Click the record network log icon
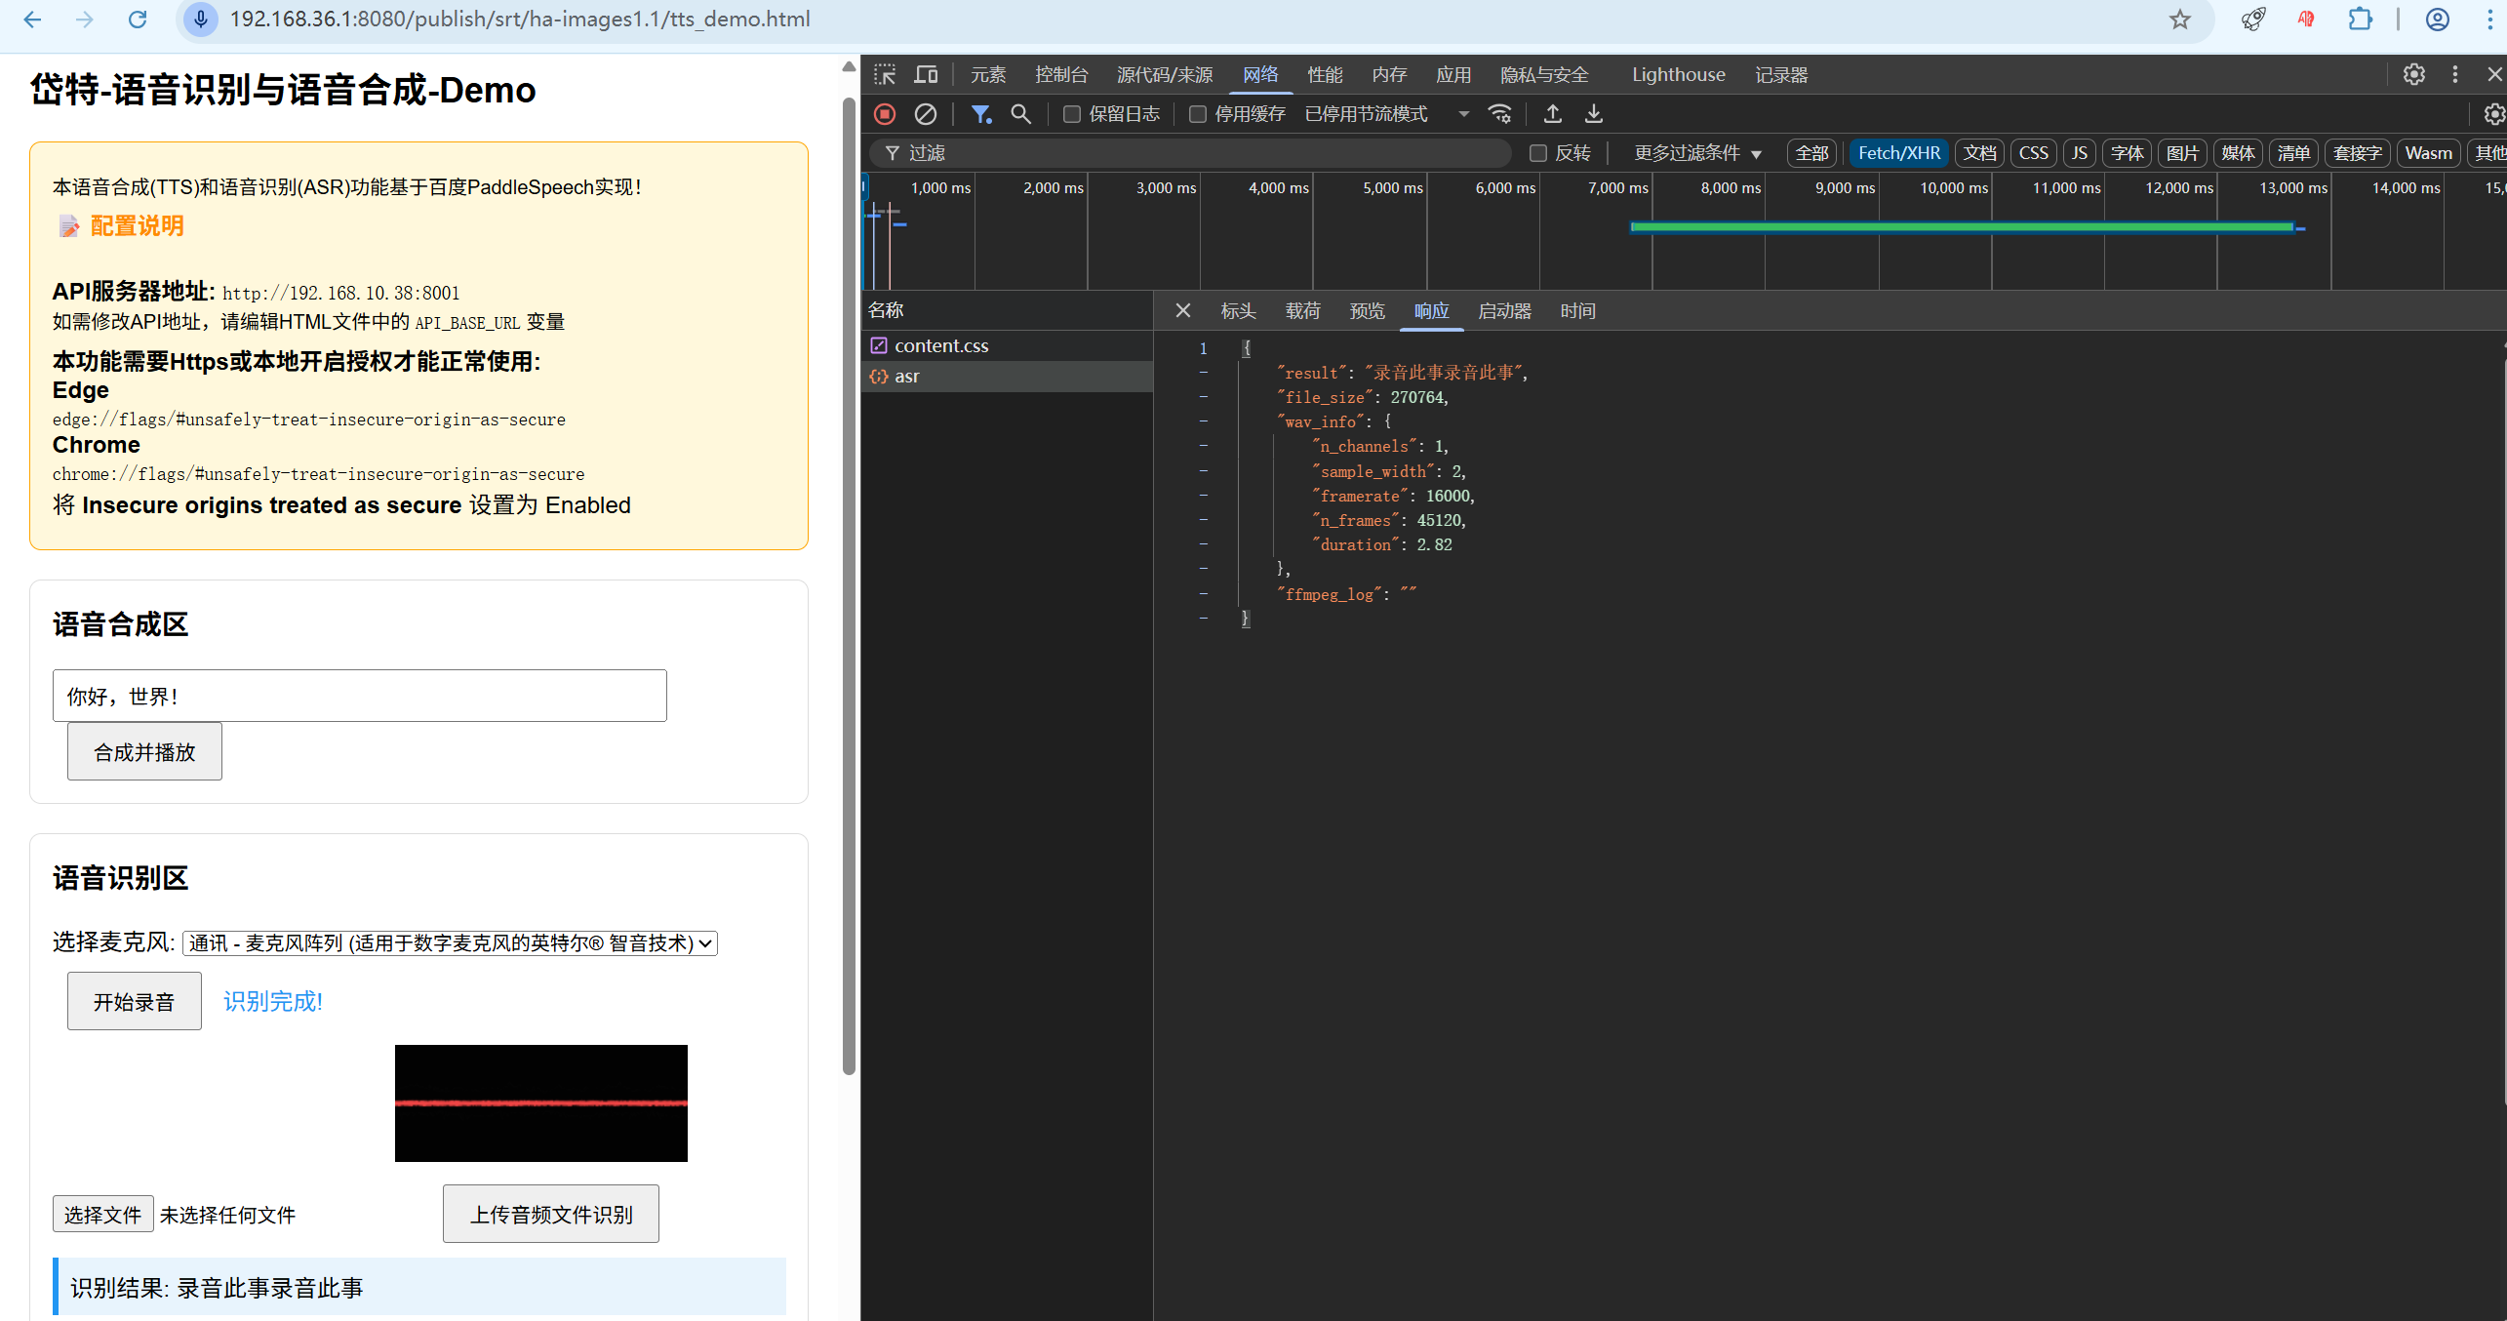This screenshot has height=1321, width=2507. [x=885, y=114]
